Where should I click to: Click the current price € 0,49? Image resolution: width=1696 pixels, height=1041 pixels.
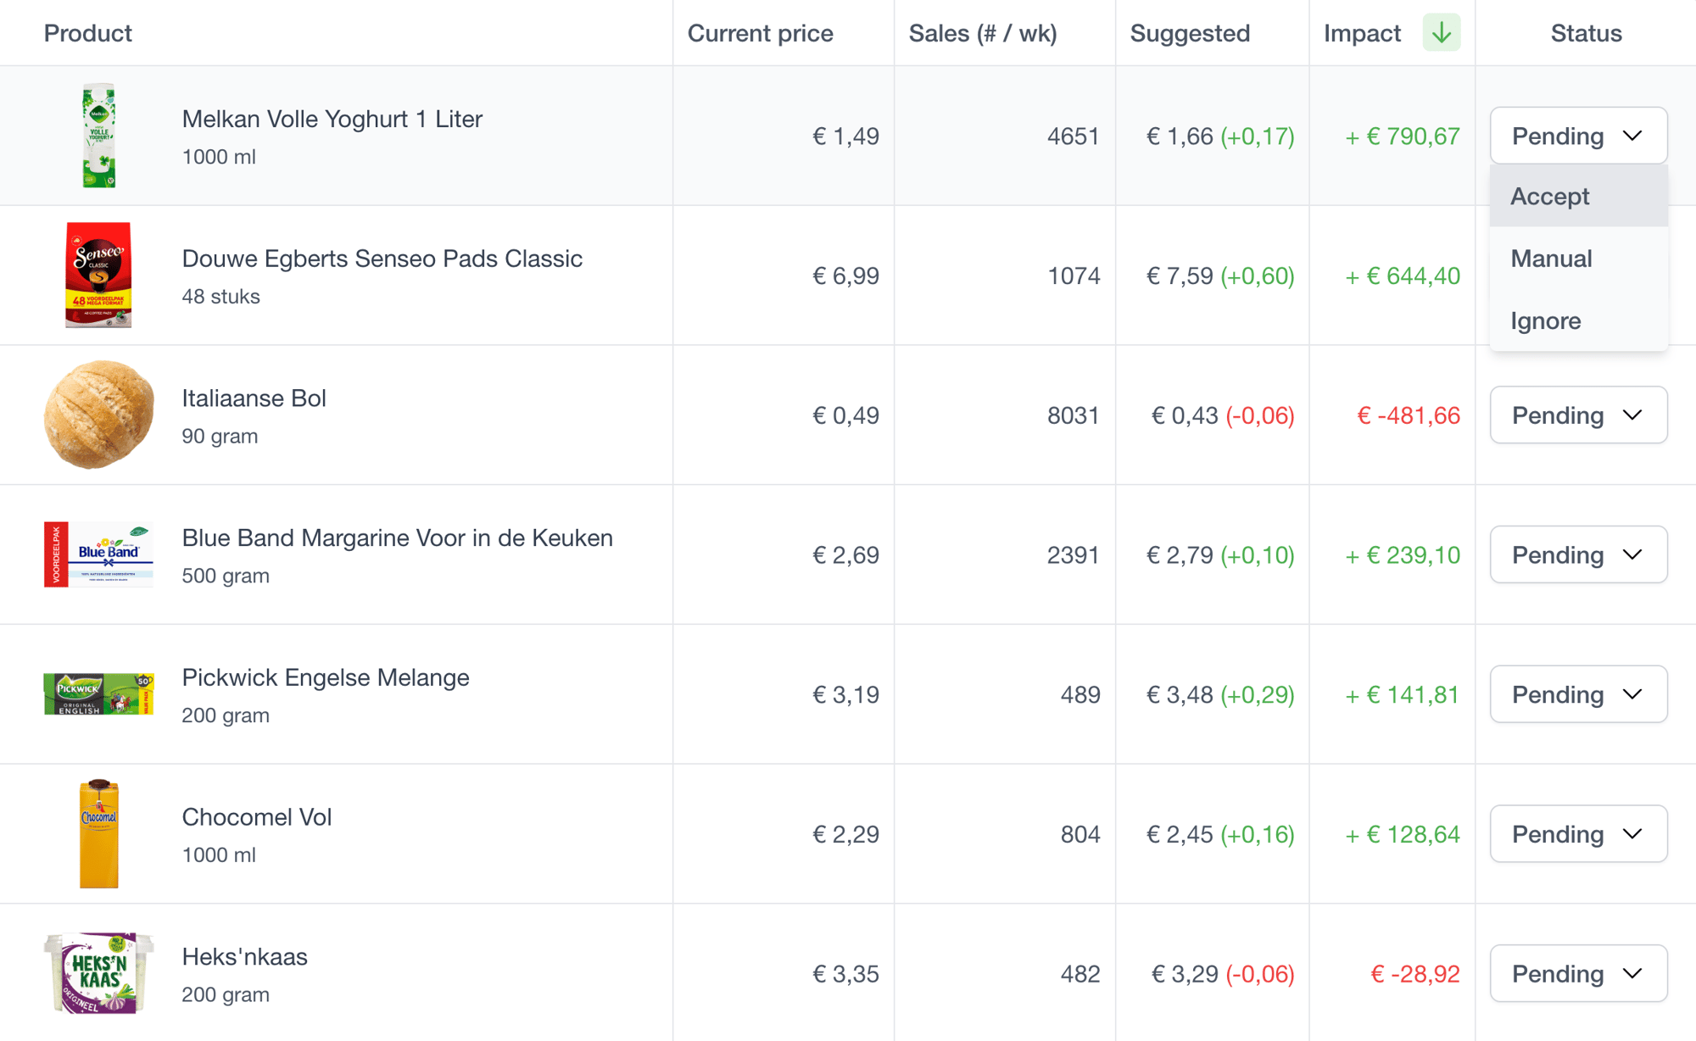click(845, 415)
